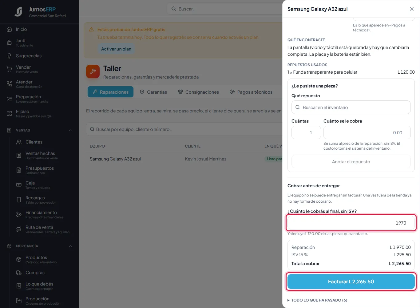Open Vender shopping cart icon
This screenshot has width=420, height=308.
click(9, 69)
